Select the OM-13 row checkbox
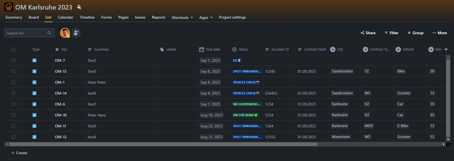 [13, 71]
